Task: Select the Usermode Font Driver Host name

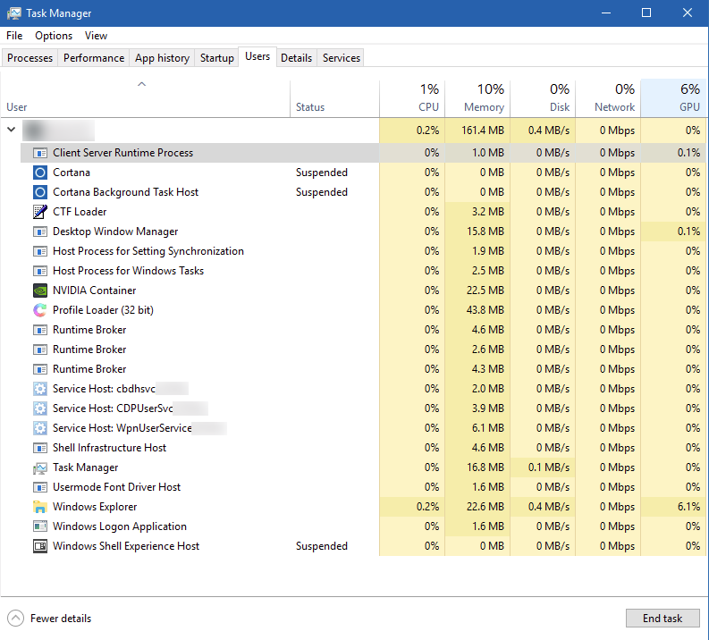Action: click(116, 487)
